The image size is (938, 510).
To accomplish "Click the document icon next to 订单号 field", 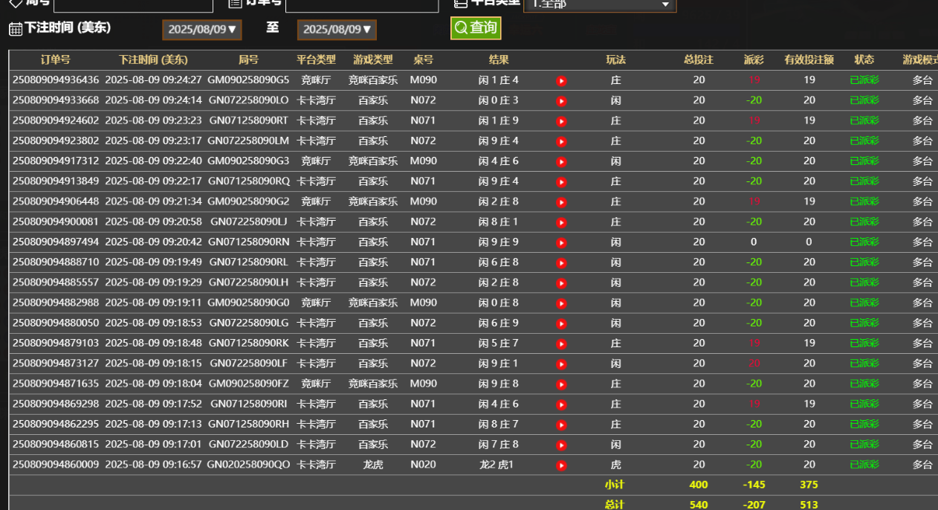I will coord(234,3).
